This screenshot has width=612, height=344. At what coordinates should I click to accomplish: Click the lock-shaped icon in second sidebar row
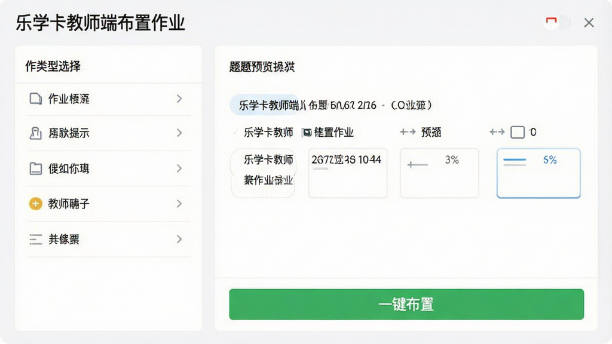click(x=35, y=133)
